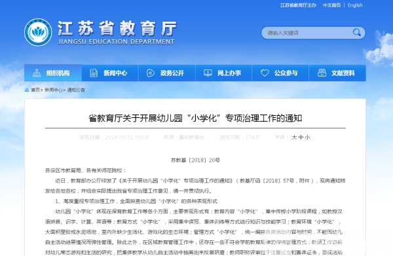This screenshot has height=256, width=393.
Task: Click the JIANGSU EDUCATION DEPARTMENT subtitle
Action: click(116, 42)
